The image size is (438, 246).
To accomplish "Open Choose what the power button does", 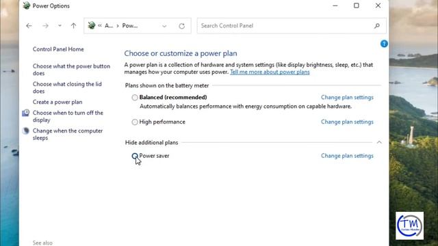I will click(71, 70).
